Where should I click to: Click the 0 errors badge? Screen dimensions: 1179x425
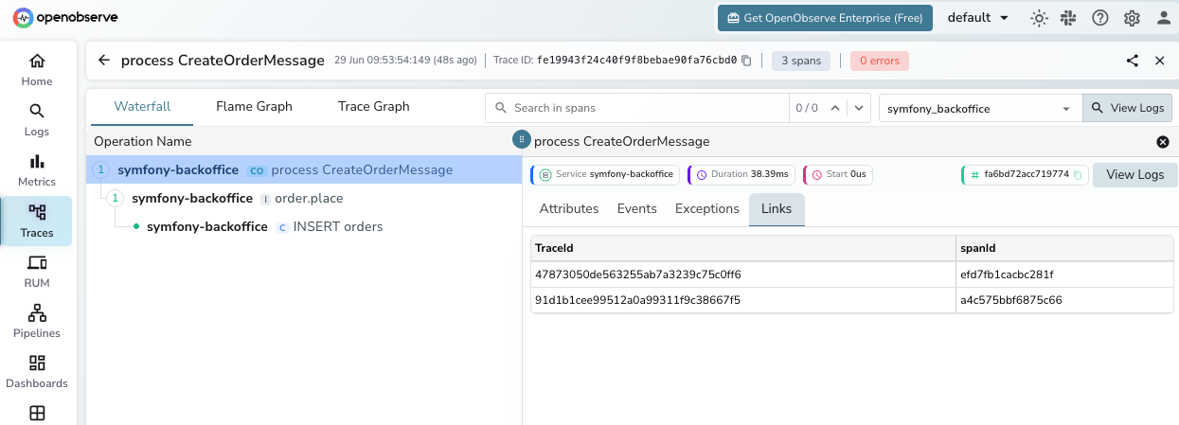click(x=879, y=61)
